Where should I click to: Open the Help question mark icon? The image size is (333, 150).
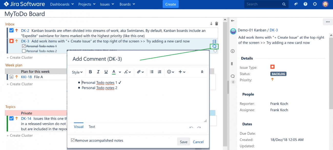pos(305,4)
